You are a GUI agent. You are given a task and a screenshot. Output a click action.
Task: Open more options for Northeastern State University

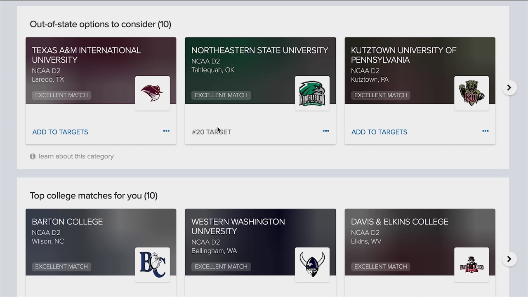tap(326, 131)
